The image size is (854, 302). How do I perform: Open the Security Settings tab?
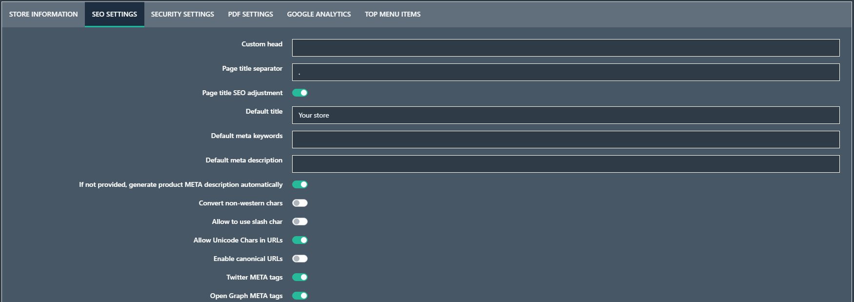pyautogui.click(x=182, y=14)
